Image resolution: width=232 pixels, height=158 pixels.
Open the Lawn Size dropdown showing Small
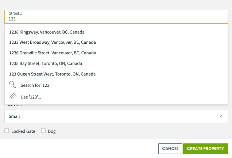(116, 116)
